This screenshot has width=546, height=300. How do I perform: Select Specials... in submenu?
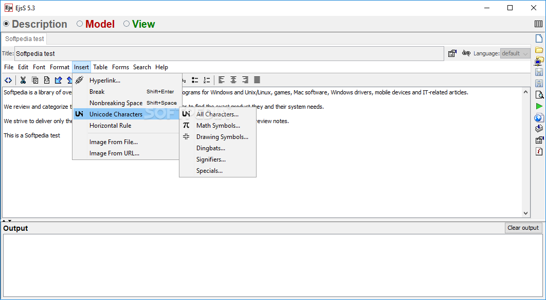click(x=217, y=171)
